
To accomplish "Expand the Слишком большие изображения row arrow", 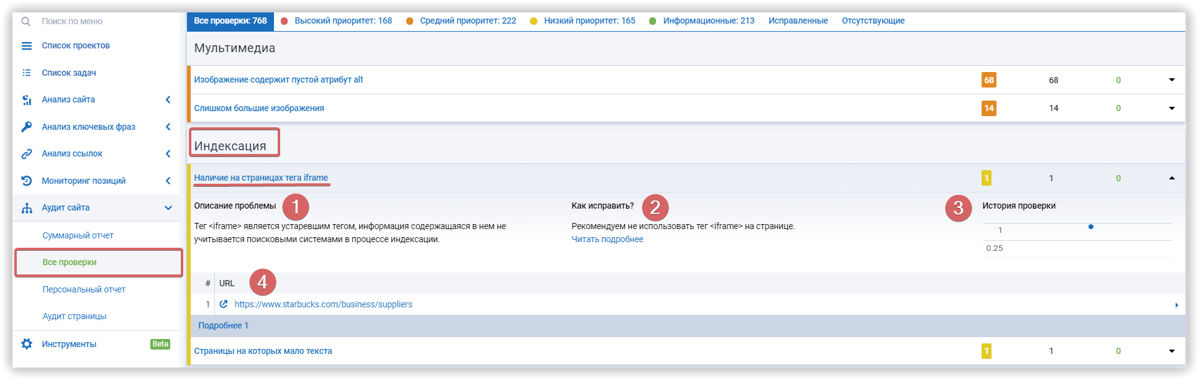I will coord(1172,108).
